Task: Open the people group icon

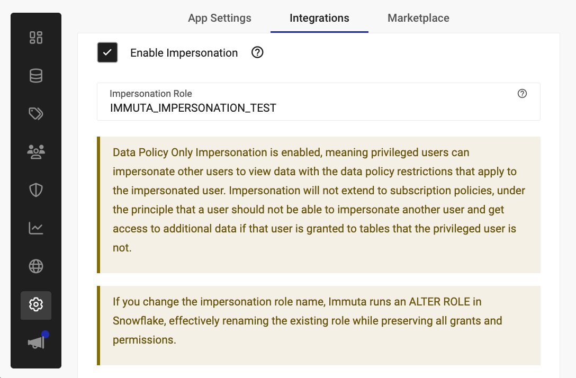Action: [36, 152]
